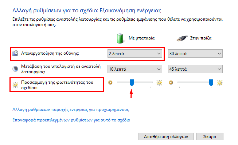The image size is (238, 145).
Task: Click the plugged-in brightness slider handle
Action: pyautogui.click(x=211, y=83)
